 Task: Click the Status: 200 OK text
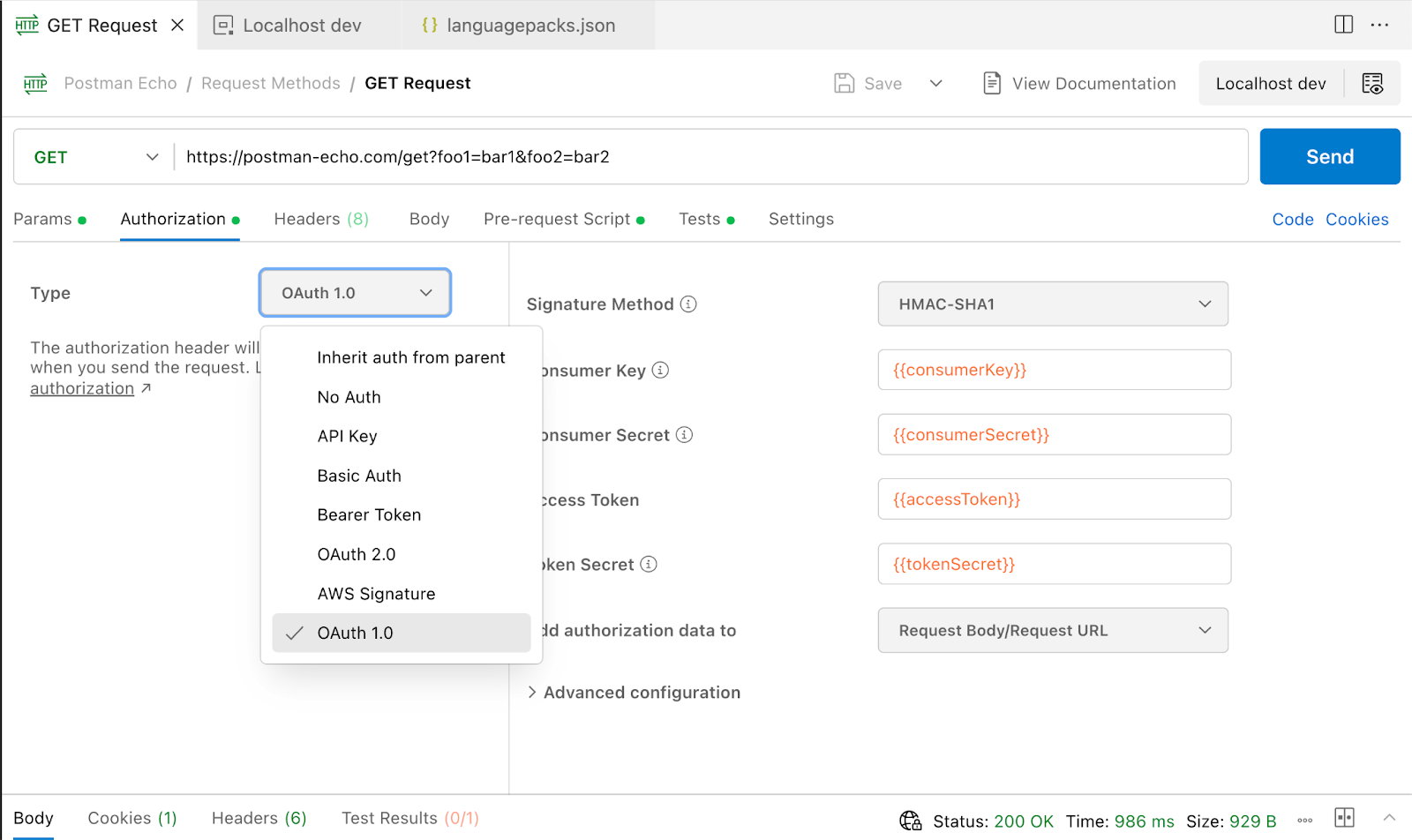(x=993, y=821)
